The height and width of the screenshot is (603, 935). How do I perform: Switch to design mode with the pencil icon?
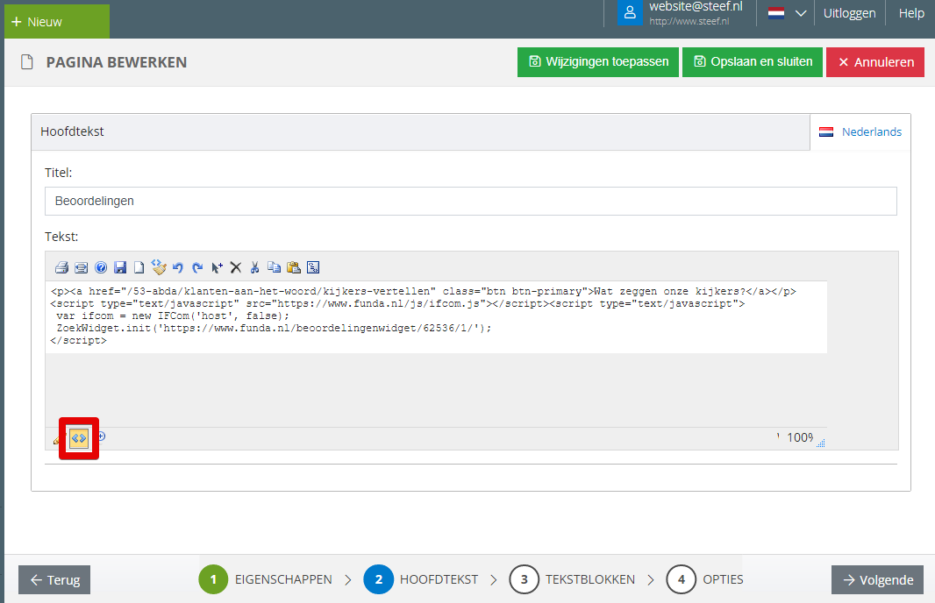tap(57, 440)
